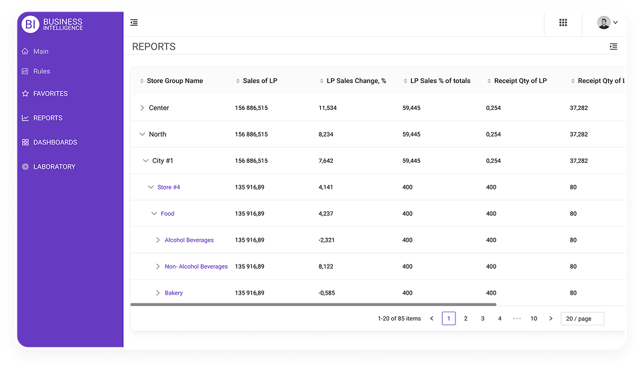641x369 pixels.
Task: Click the Reports panel indent icon
Action: (x=613, y=47)
